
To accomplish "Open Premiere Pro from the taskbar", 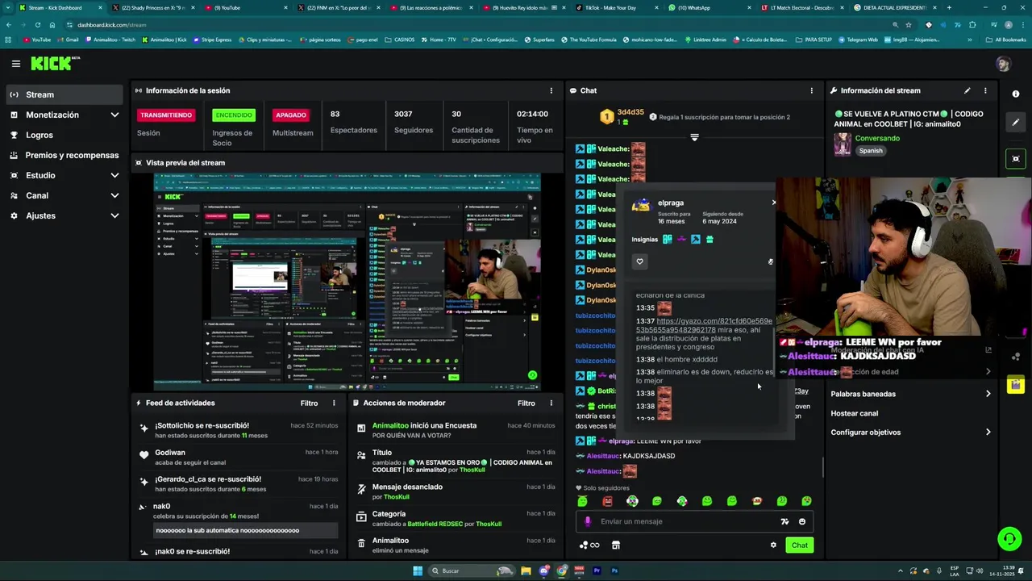I will click(x=597, y=571).
